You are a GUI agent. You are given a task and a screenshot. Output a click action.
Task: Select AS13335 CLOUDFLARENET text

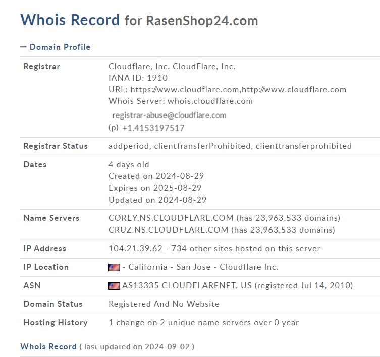(x=180, y=285)
